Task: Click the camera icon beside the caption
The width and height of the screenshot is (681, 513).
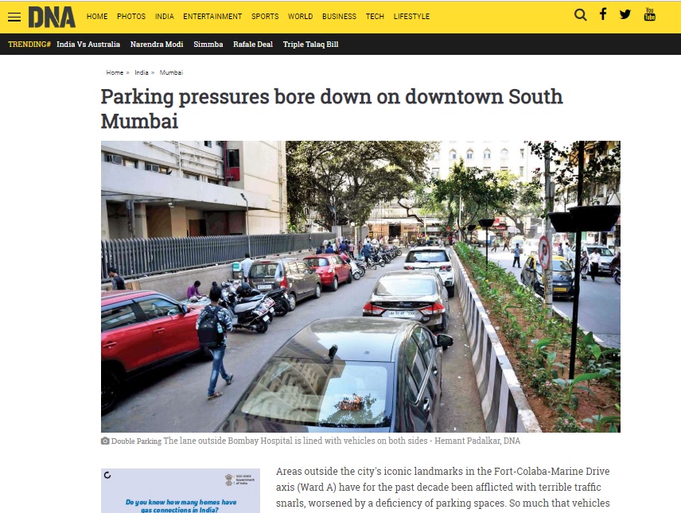Action: click(105, 441)
